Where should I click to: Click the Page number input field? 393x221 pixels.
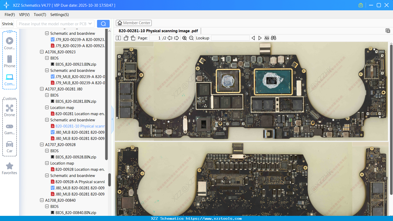pos(156,38)
